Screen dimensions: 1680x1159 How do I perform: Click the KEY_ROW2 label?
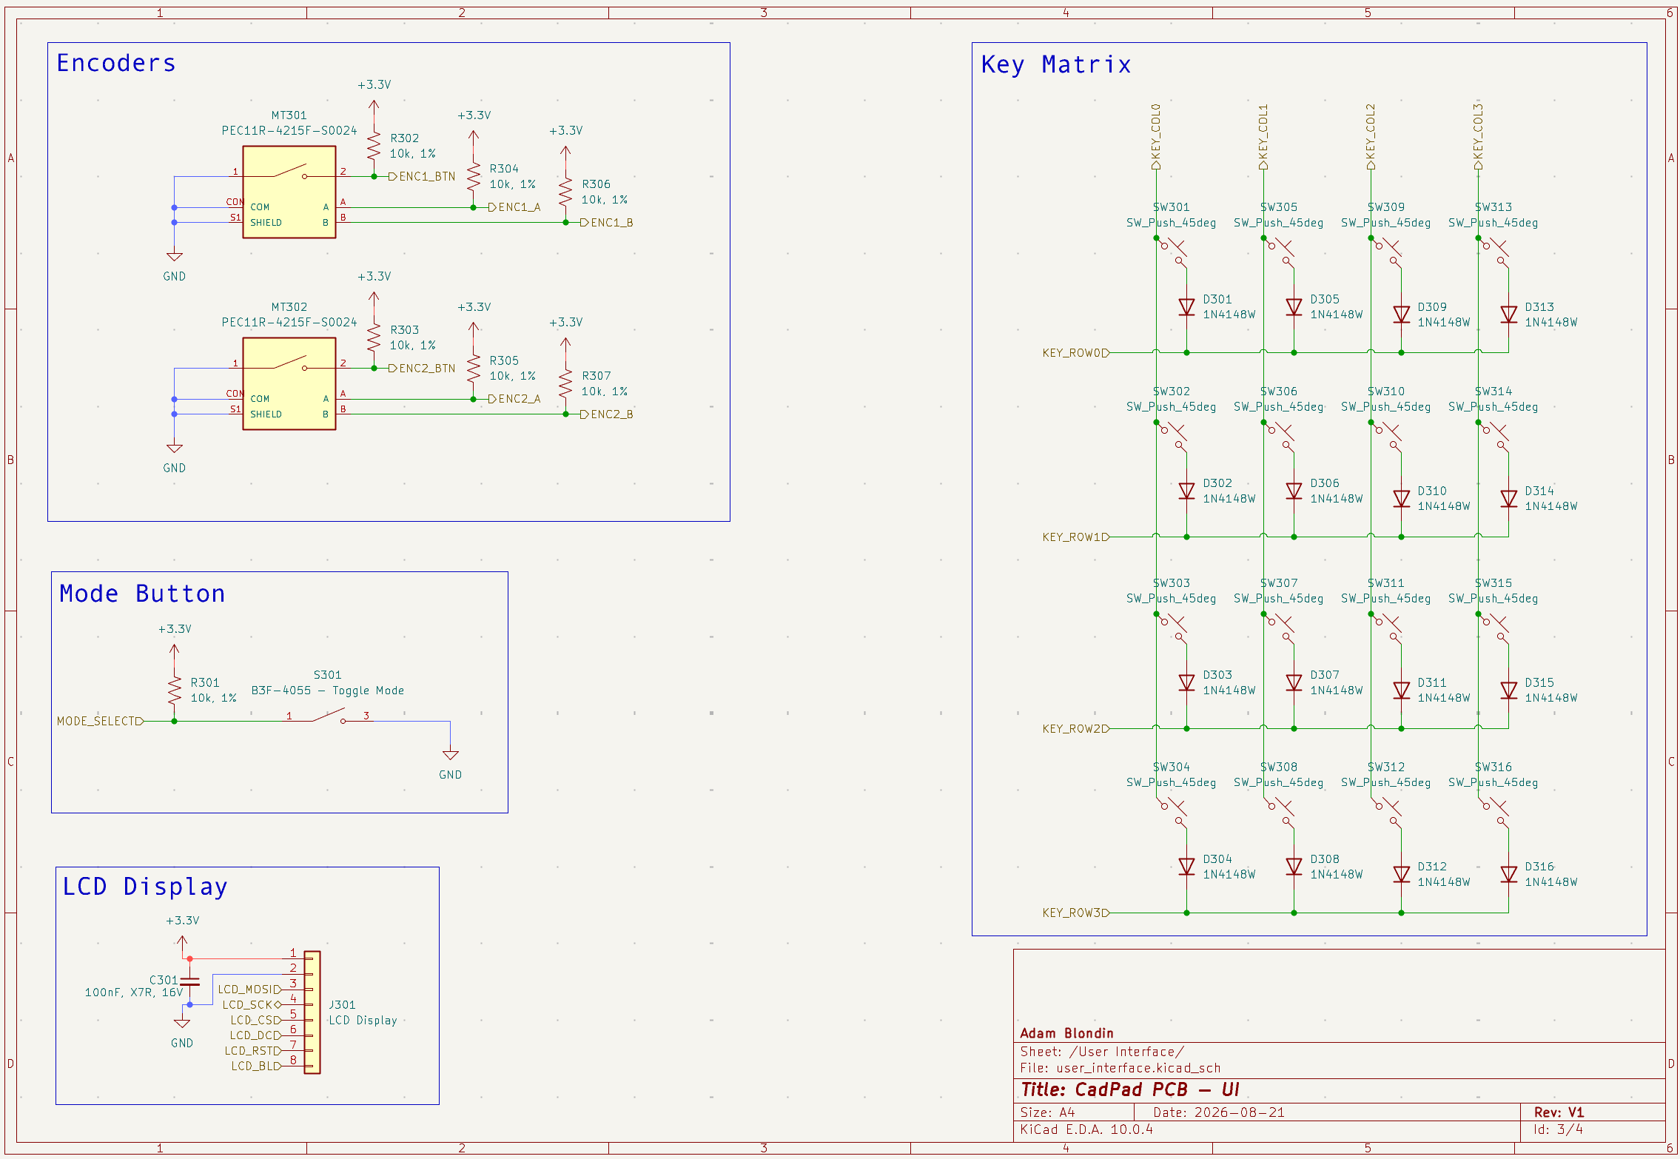coord(1076,729)
